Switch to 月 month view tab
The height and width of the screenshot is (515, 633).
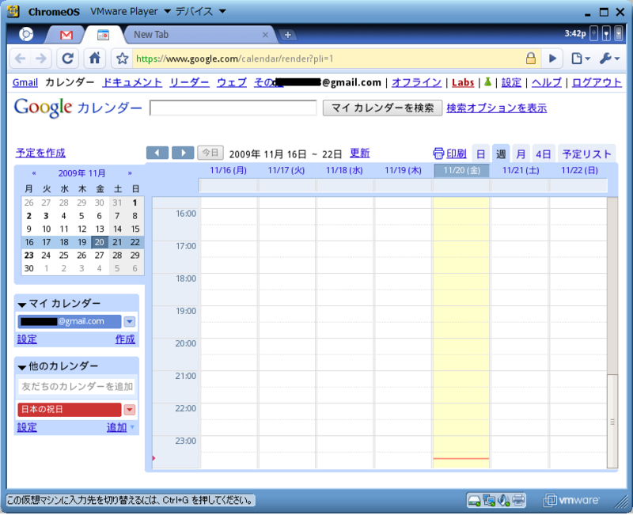pos(521,153)
